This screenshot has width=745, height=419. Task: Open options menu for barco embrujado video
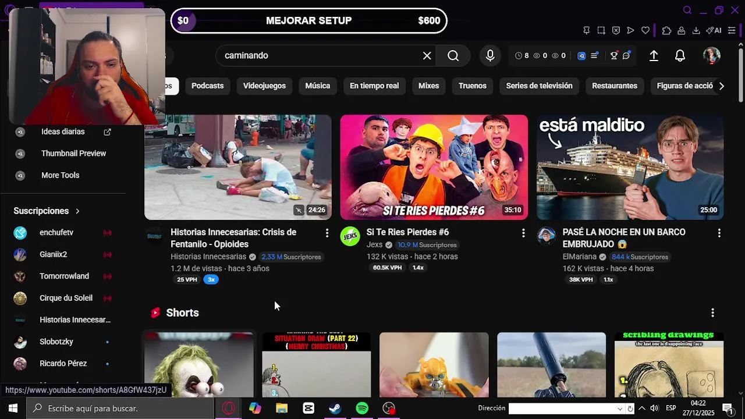pyautogui.click(x=719, y=233)
